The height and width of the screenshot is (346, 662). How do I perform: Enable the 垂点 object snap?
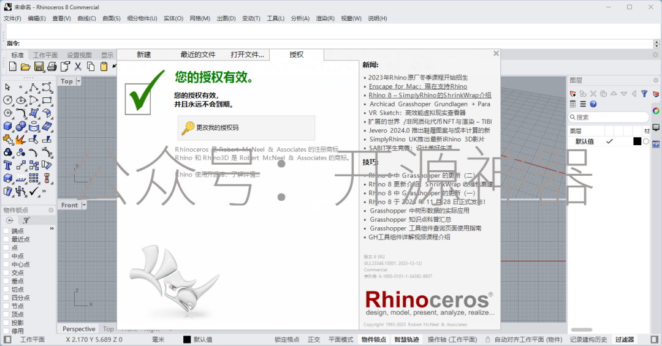pyautogui.click(x=6, y=281)
